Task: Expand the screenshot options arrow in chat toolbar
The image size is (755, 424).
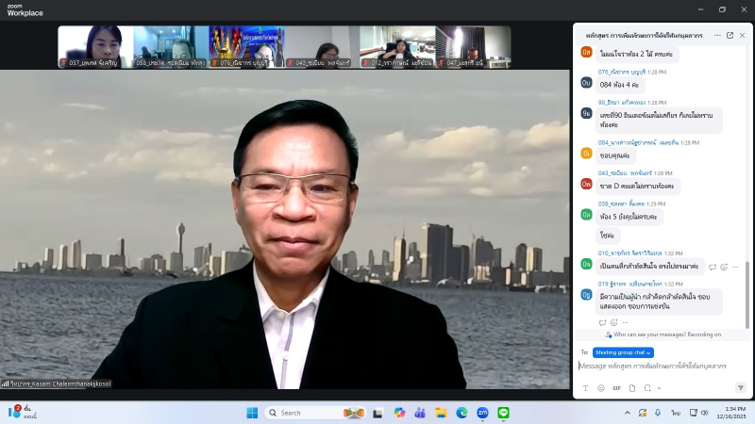Action: pos(658,387)
